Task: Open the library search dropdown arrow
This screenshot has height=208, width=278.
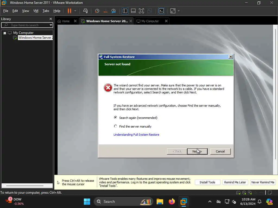Action: (51, 25)
